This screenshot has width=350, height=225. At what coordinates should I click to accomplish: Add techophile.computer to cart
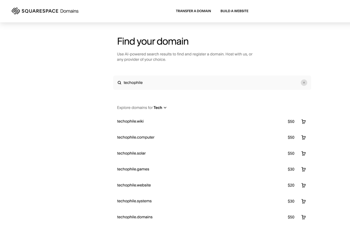(x=303, y=137)
